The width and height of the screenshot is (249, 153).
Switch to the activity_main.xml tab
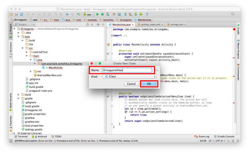click(150, 25)
